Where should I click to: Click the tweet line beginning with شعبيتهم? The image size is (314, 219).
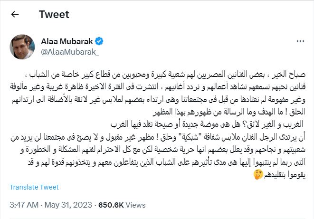click(163, 150)
